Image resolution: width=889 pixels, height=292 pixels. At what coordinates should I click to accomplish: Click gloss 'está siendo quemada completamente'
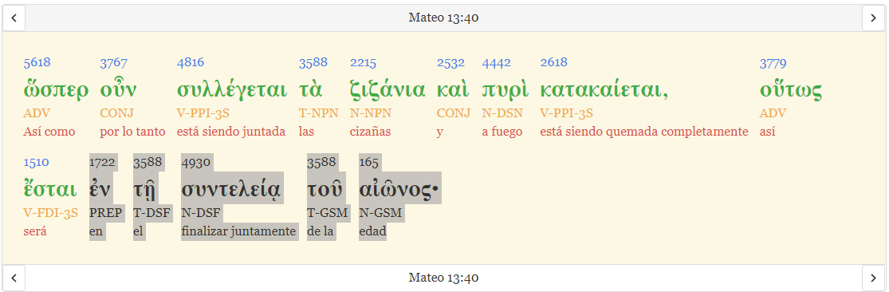point(644,132)
